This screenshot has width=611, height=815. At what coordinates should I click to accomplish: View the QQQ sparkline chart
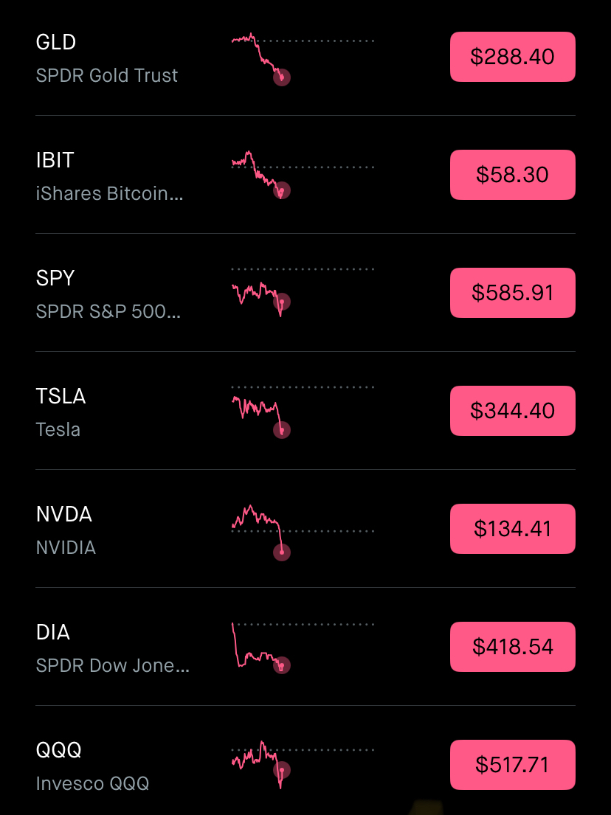click(x=303, y=765)
